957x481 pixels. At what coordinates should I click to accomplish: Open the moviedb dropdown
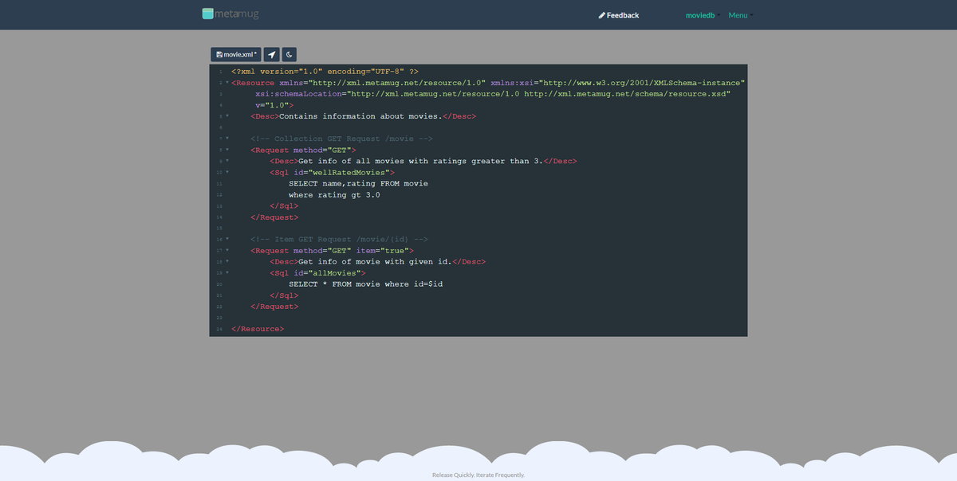click(x=703, y=15)
